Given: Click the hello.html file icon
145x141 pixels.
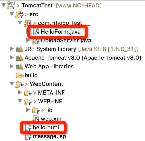Looking at the screenshot, I should click(x=28, y=128).
